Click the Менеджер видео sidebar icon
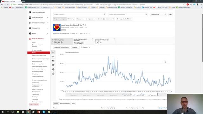This screenshot has width=203, height=114. 30,18
